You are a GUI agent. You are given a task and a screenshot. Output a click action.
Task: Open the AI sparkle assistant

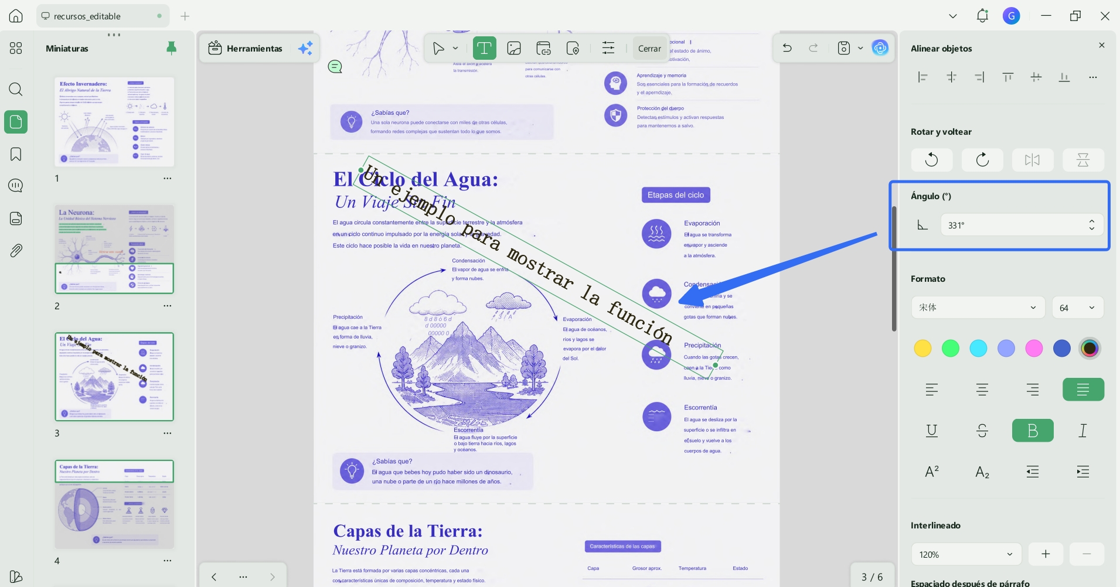click(x=305, y=48)
